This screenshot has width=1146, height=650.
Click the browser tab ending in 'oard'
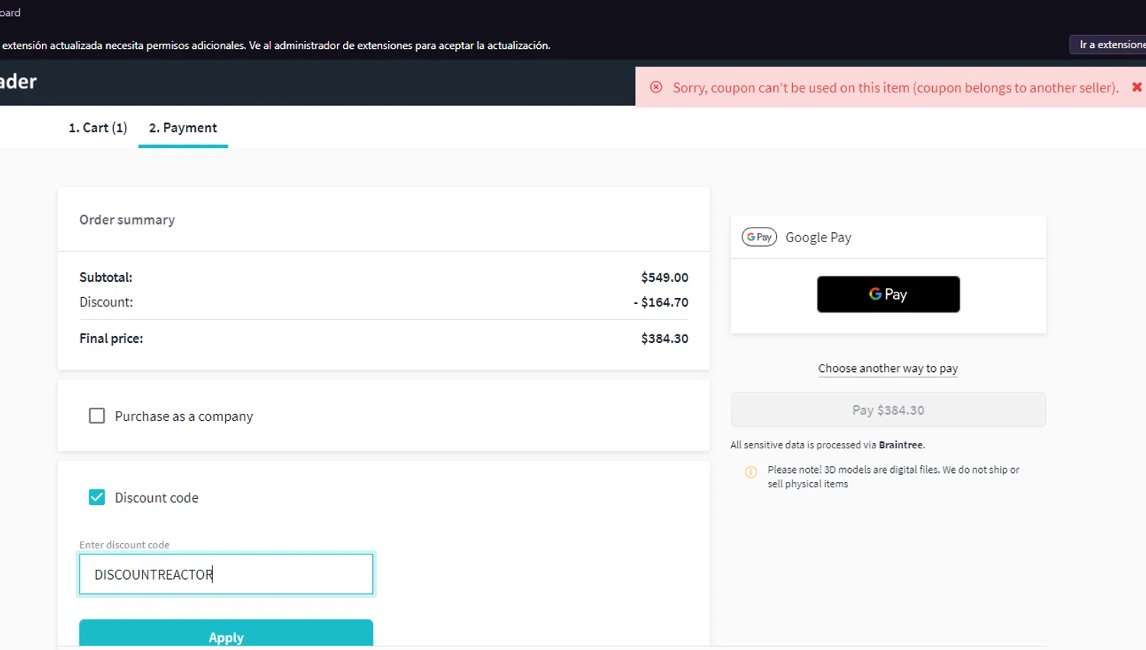coord(10,12)
